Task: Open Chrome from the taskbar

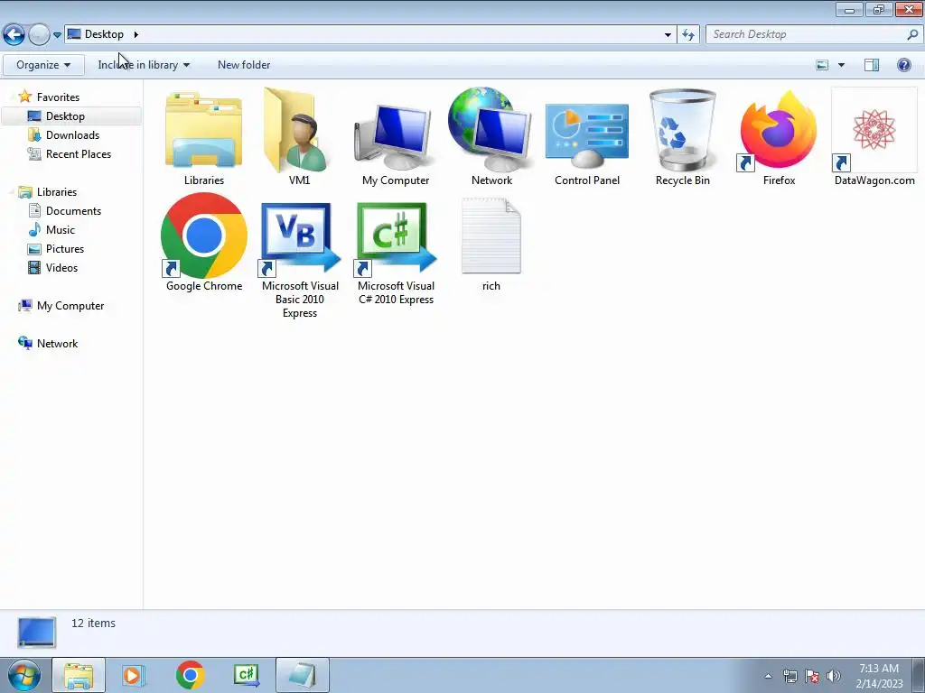Action: (x=190, y=675)
